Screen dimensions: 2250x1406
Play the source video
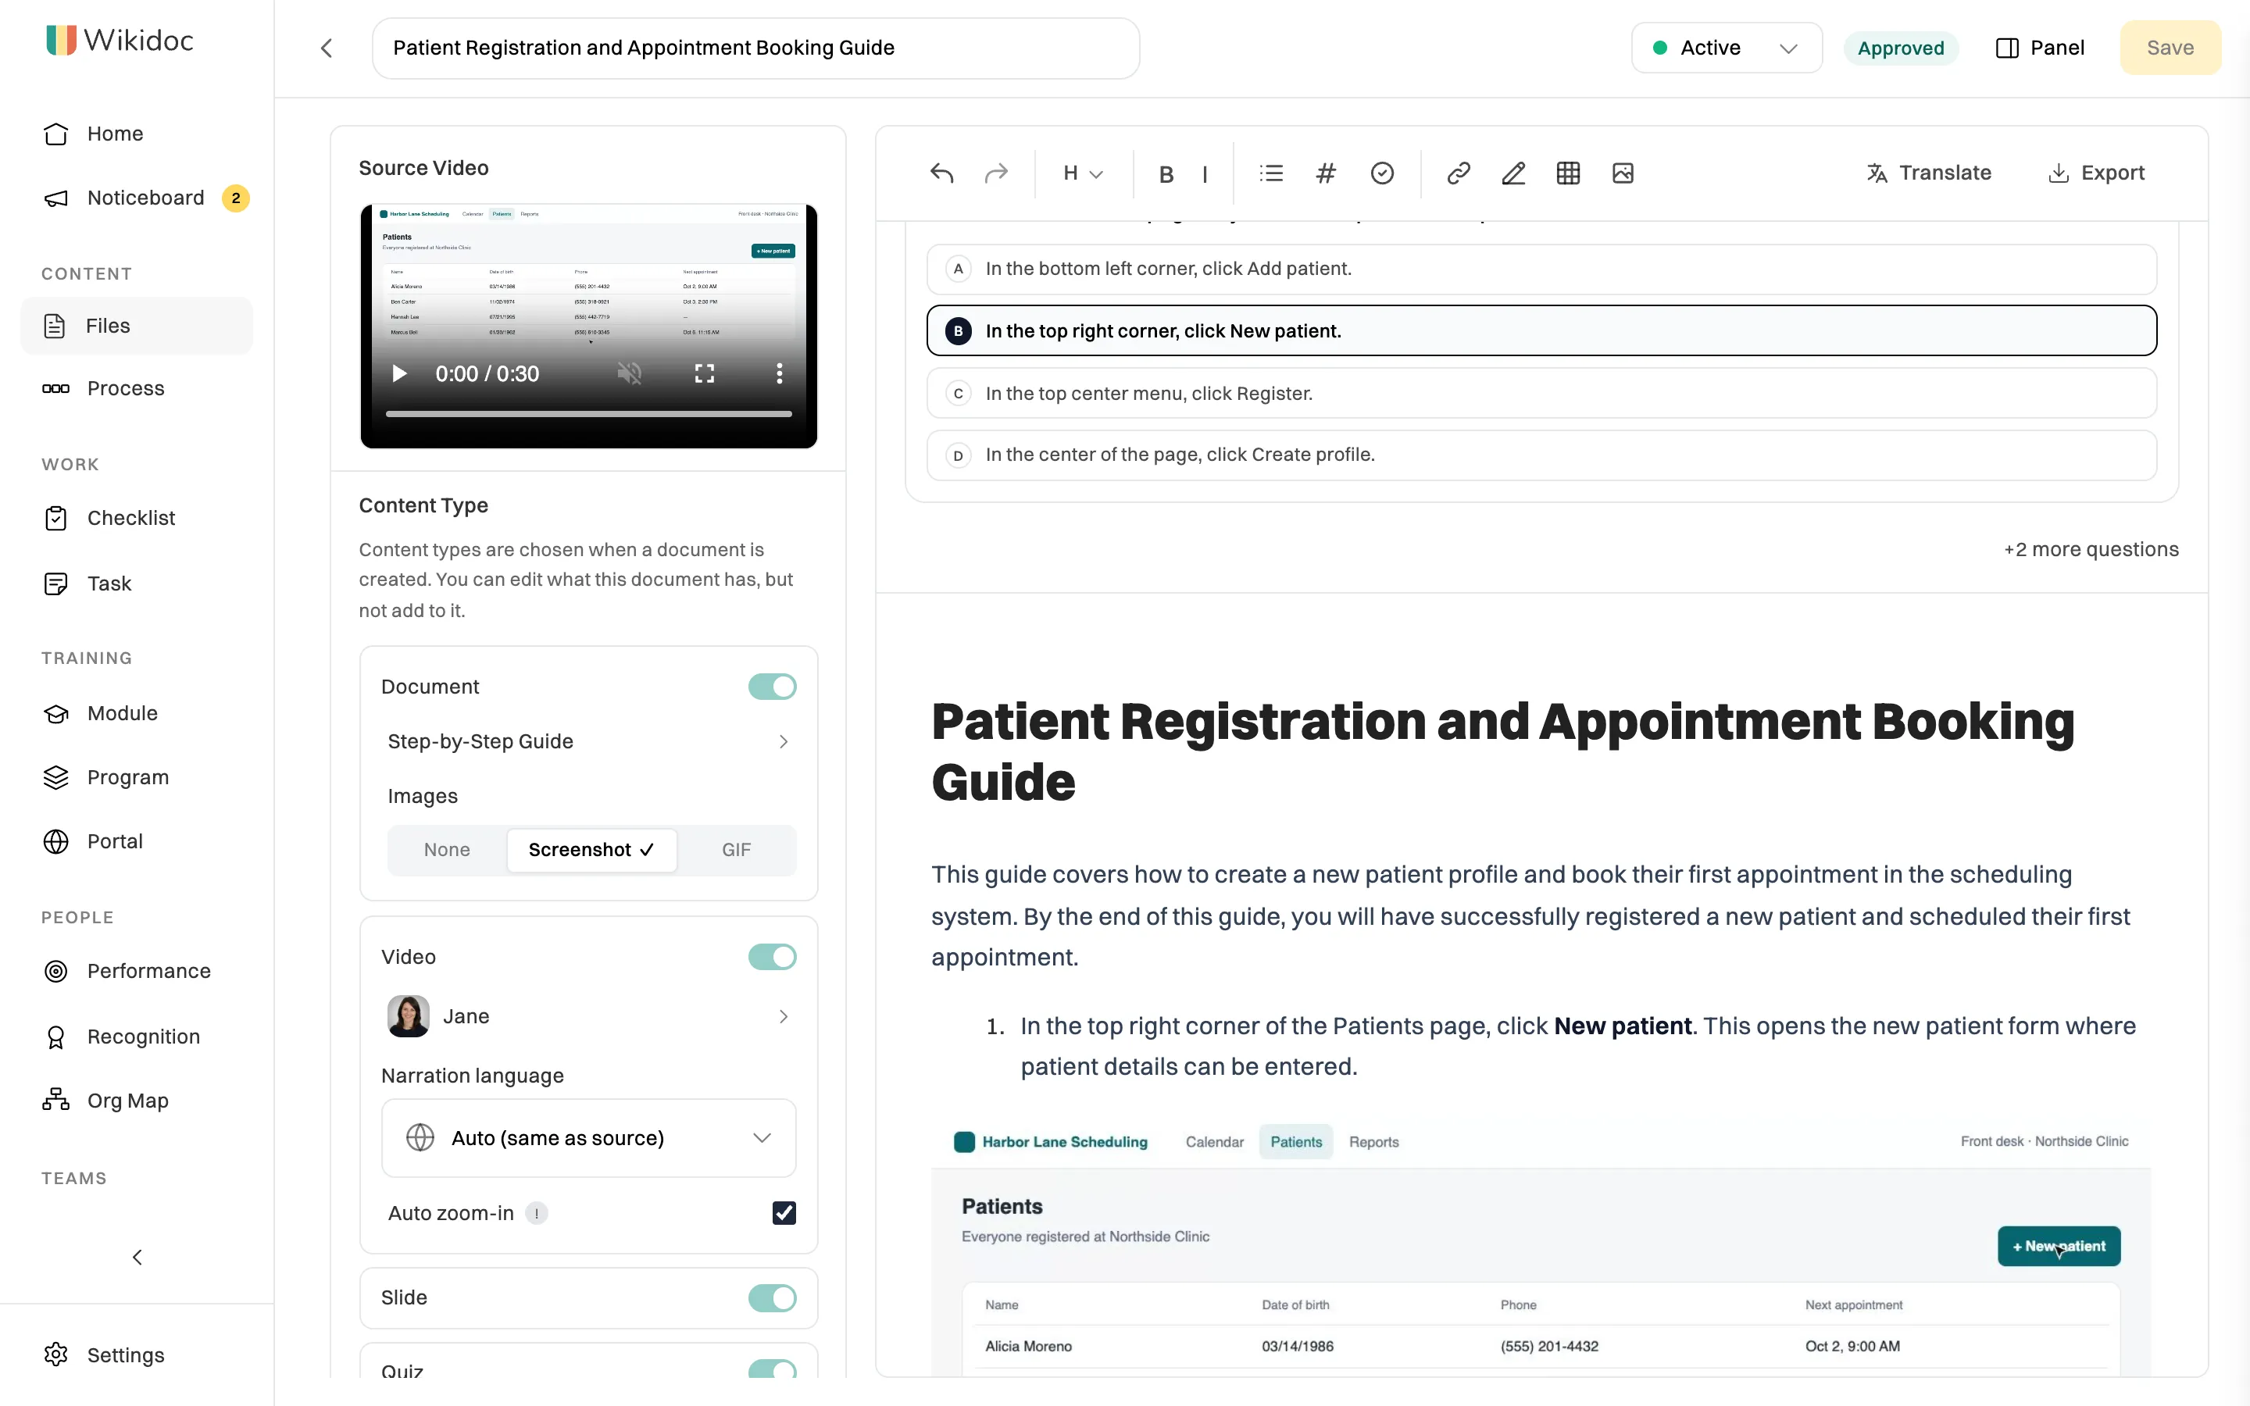click(399, 374)
